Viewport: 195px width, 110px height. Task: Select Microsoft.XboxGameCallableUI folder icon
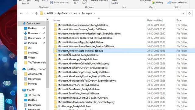[x=55, y=64]
